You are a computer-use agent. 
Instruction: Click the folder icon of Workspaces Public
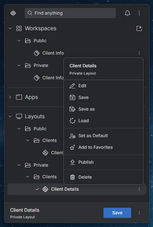coord(28,41)
